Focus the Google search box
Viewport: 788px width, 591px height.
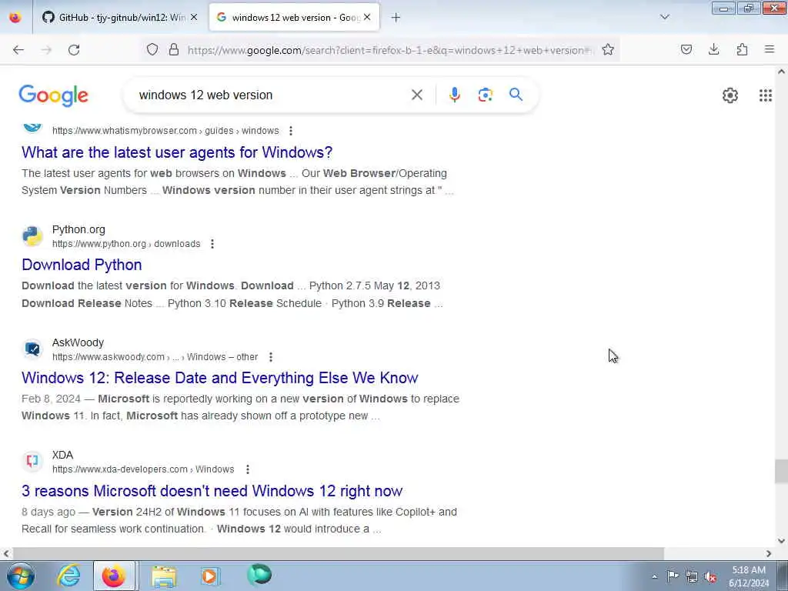[272, 95]
